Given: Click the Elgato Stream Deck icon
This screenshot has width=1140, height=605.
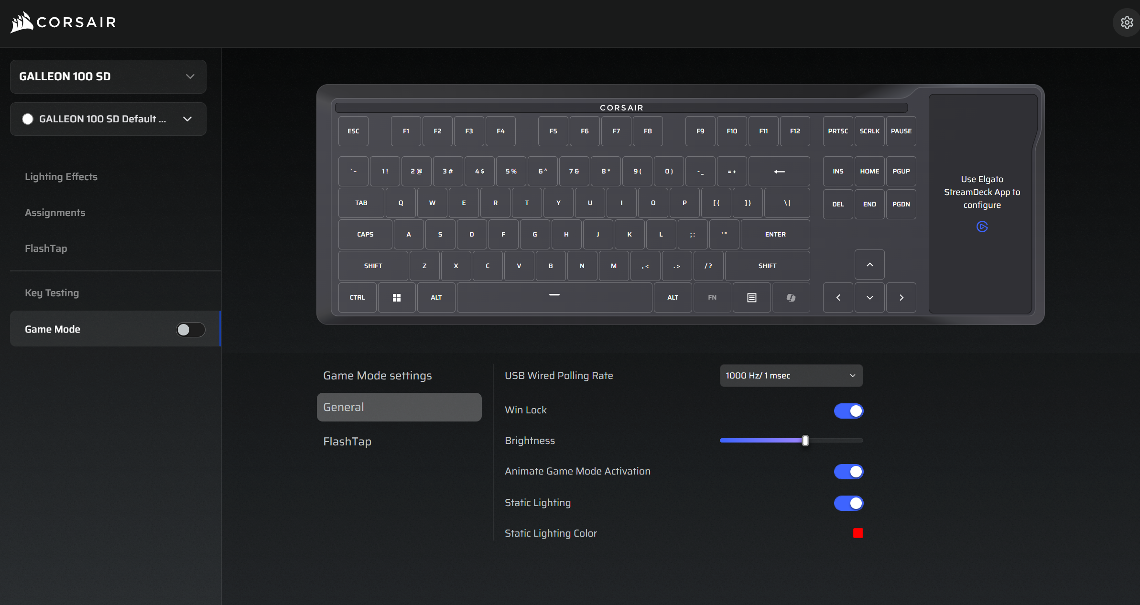Looking at the screenshot, I should (x=982, y=227).
